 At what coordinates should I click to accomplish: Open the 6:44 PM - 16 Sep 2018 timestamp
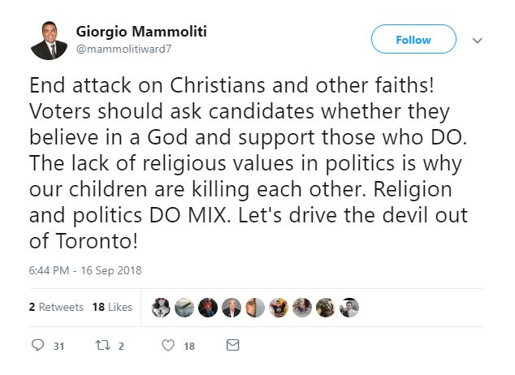coord(84,269)
